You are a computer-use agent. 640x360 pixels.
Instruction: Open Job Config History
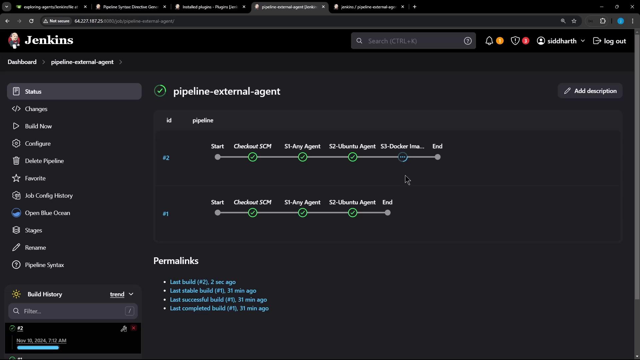point(49,196)
